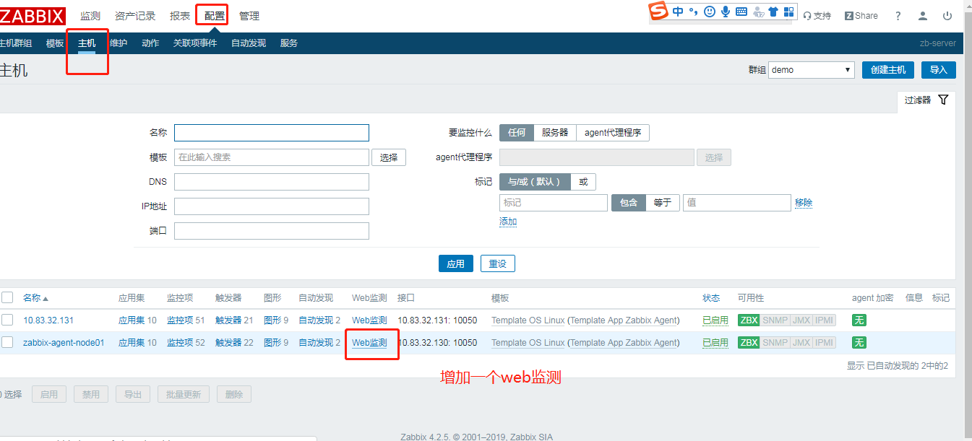Focus the 标记 tag name input
Image resolution: width=972 pixels, height=441 pixels.
pos(554,203)
